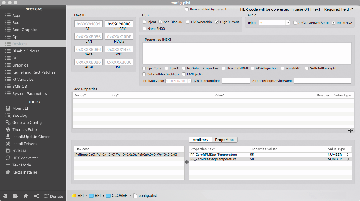The width and height of the screenshot is (360, 201).
Task: Open the Install Drivers tool
Action: (x=21, y=144)
